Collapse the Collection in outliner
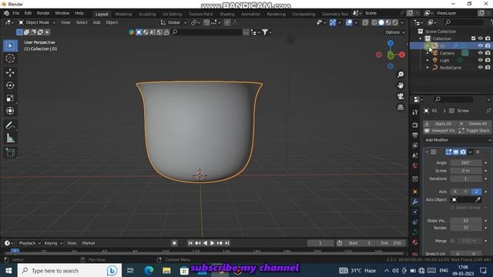The image size is (493, 277). pyautogui.click(x=421, y=38)
